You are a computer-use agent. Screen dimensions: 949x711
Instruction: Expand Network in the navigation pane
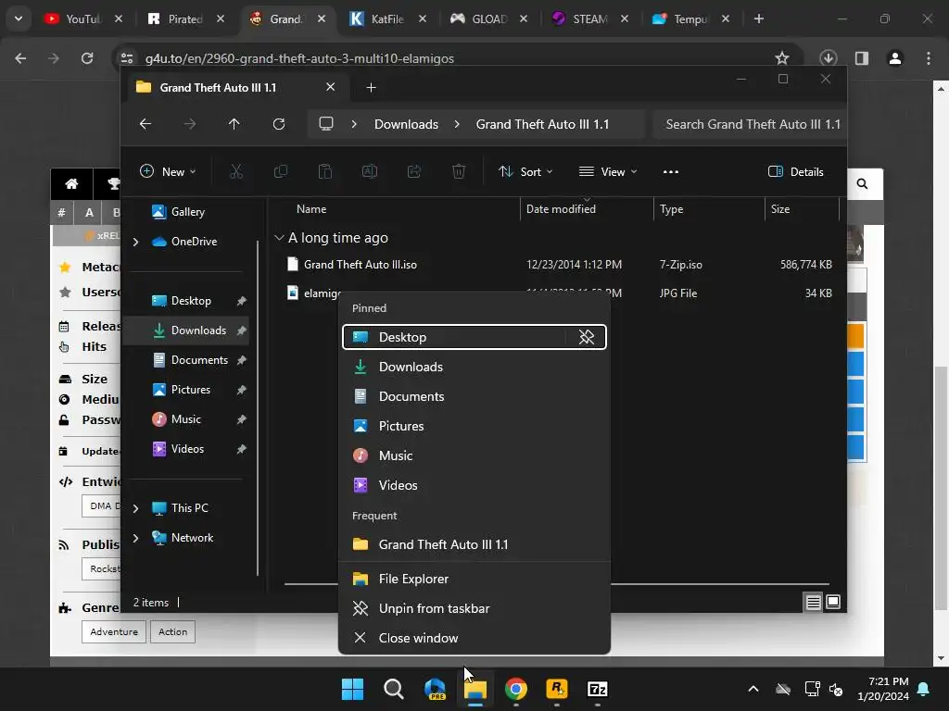[x=135, y=538]
